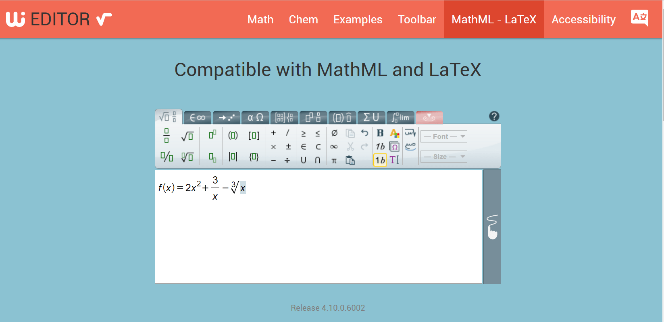Toggle italic 1b style
This screenshot has width=664, height=322.
380,147
